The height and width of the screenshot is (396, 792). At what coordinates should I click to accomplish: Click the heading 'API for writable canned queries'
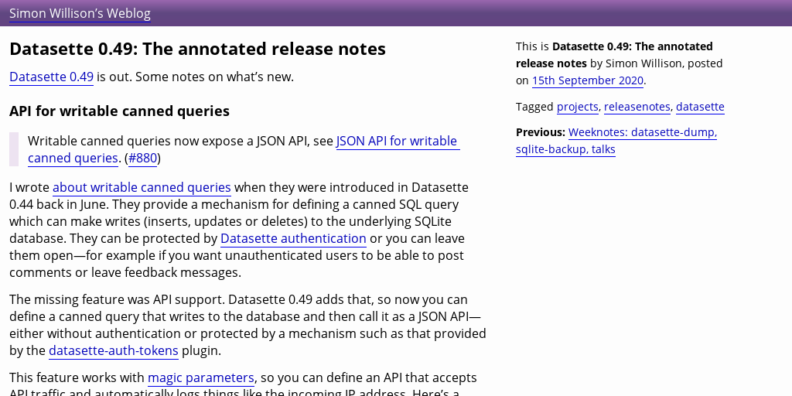(119, 111)
